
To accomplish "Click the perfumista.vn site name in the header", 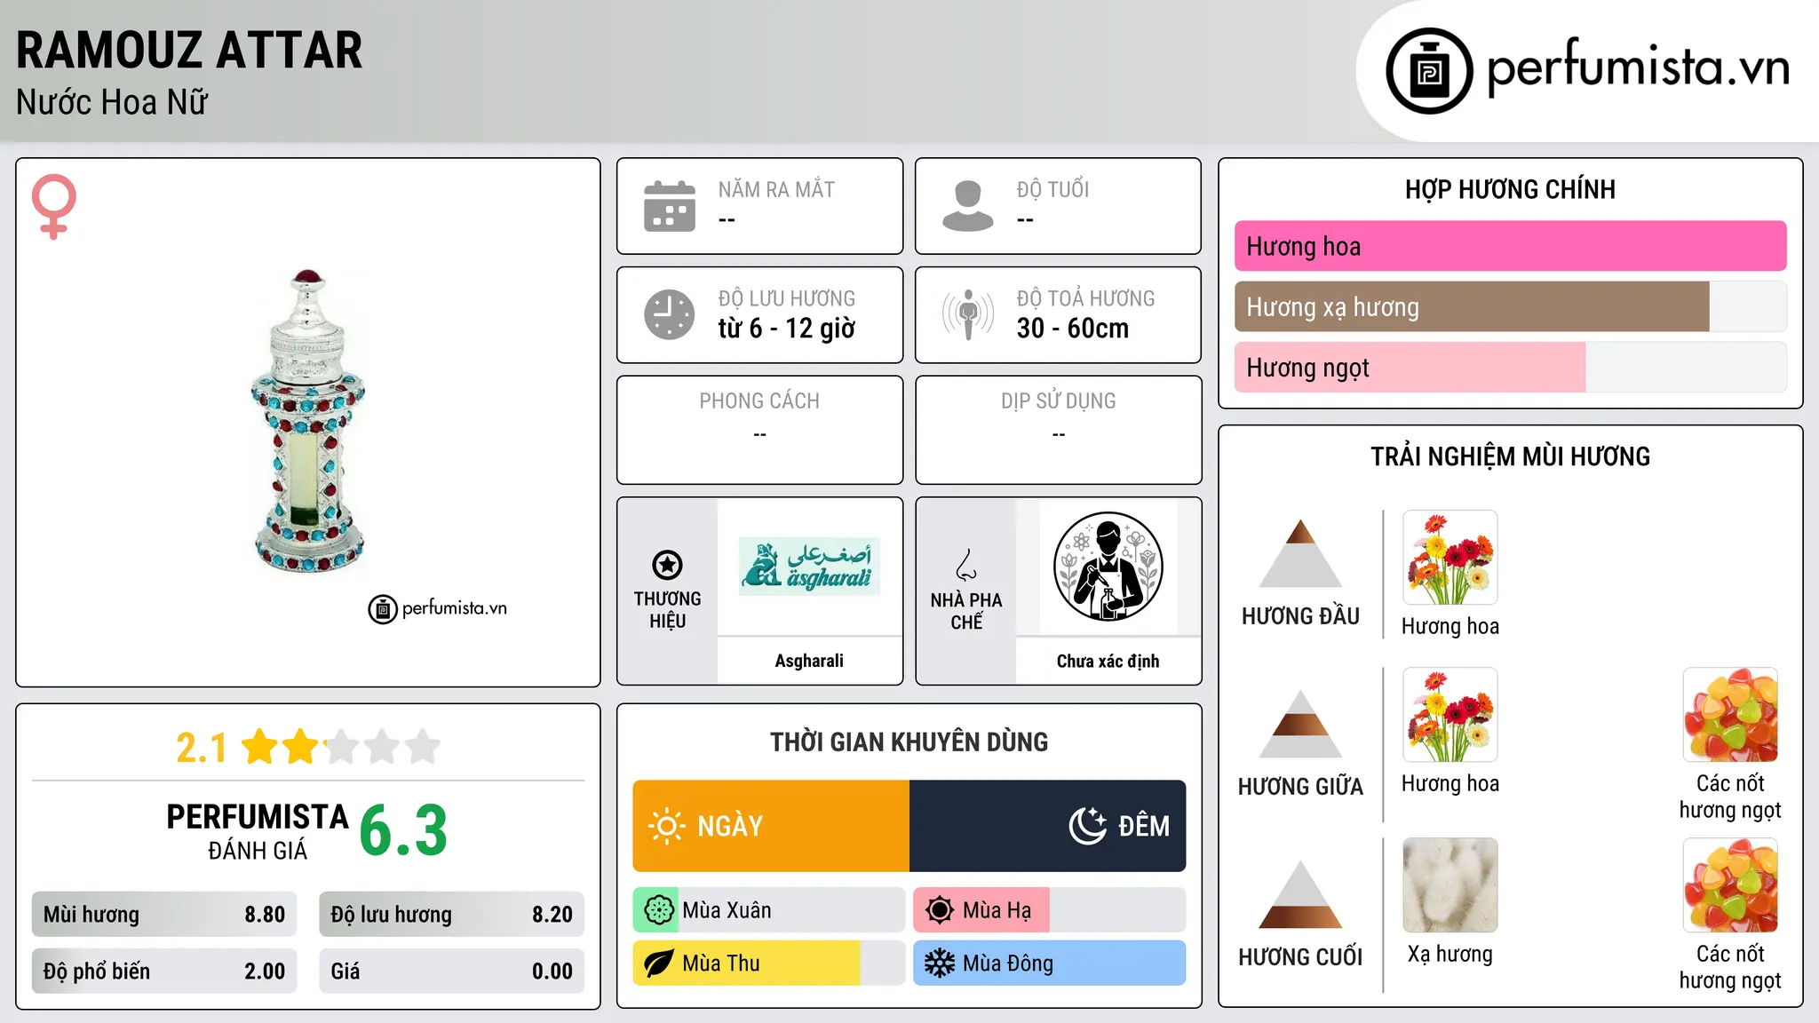I will pos(1638,67).
